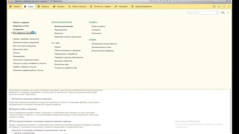This screenshot has height=134, width=239.
Task: Click the document icon beside Зарплата
Action: (x=39, y=7)
